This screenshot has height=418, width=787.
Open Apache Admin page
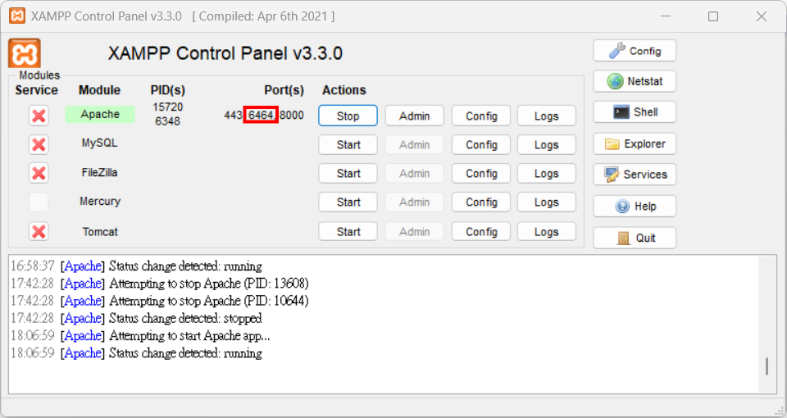[415, 116]
